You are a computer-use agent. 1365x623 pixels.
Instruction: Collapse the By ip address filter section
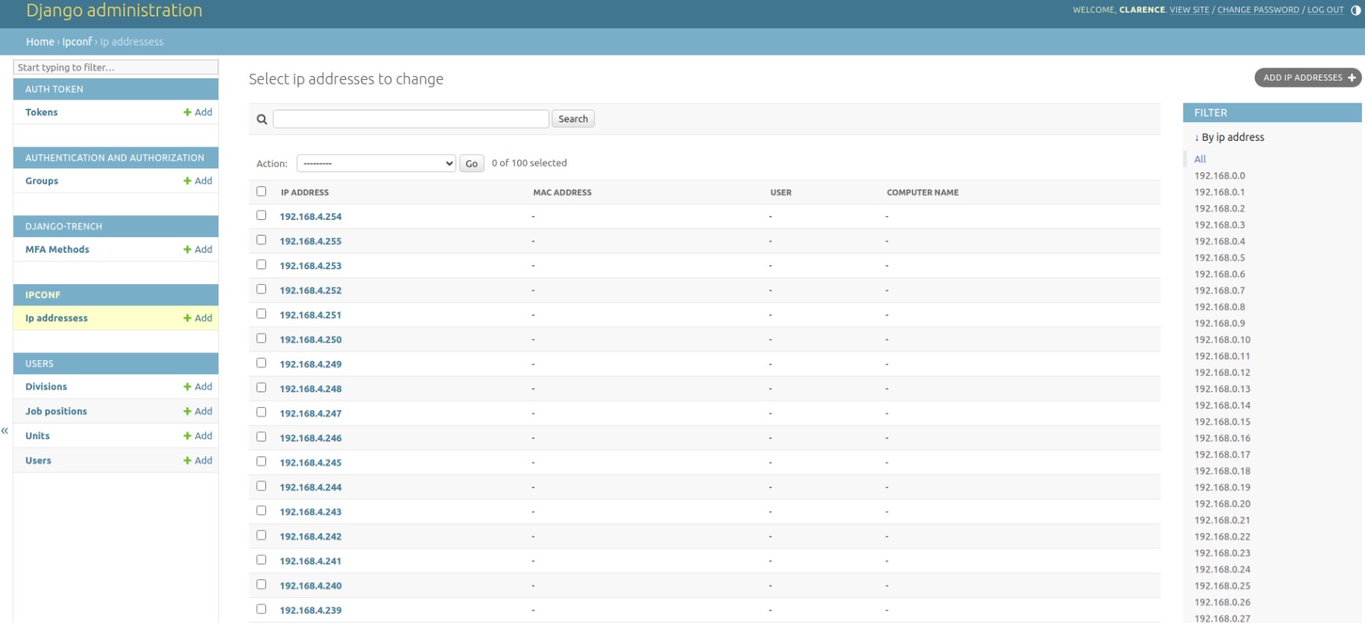click(x=1229, y=137)
